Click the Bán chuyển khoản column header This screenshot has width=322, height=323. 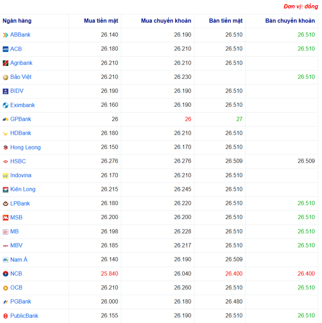click(x=290, y=21)
